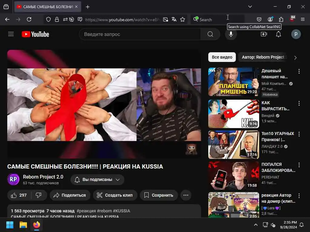Show hidden system tray icons
Screen dimensions: 310x232
(256, 225)
